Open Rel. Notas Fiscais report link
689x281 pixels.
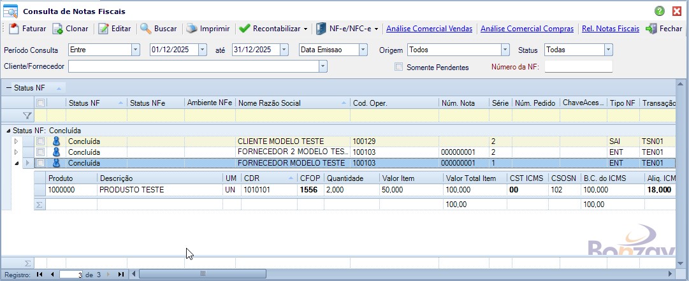pyautogui.click(x=610, y=29)
